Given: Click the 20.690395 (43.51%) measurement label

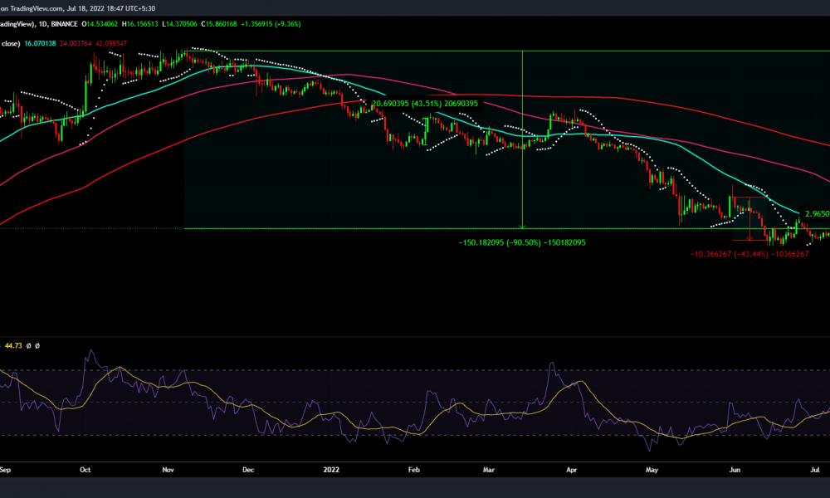Looking at the screenshot, I should (425, 104).
